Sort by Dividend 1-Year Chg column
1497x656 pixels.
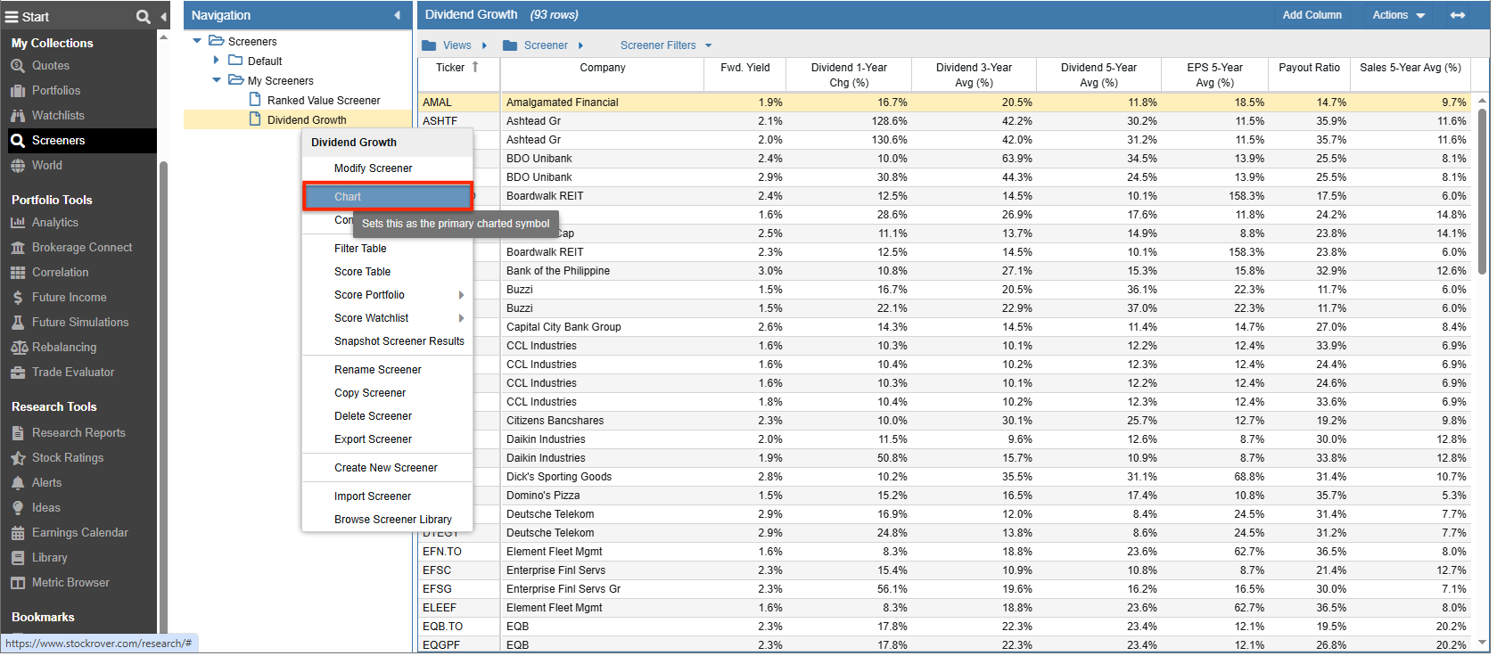849,75
